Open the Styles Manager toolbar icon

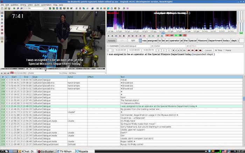point(77,8)
